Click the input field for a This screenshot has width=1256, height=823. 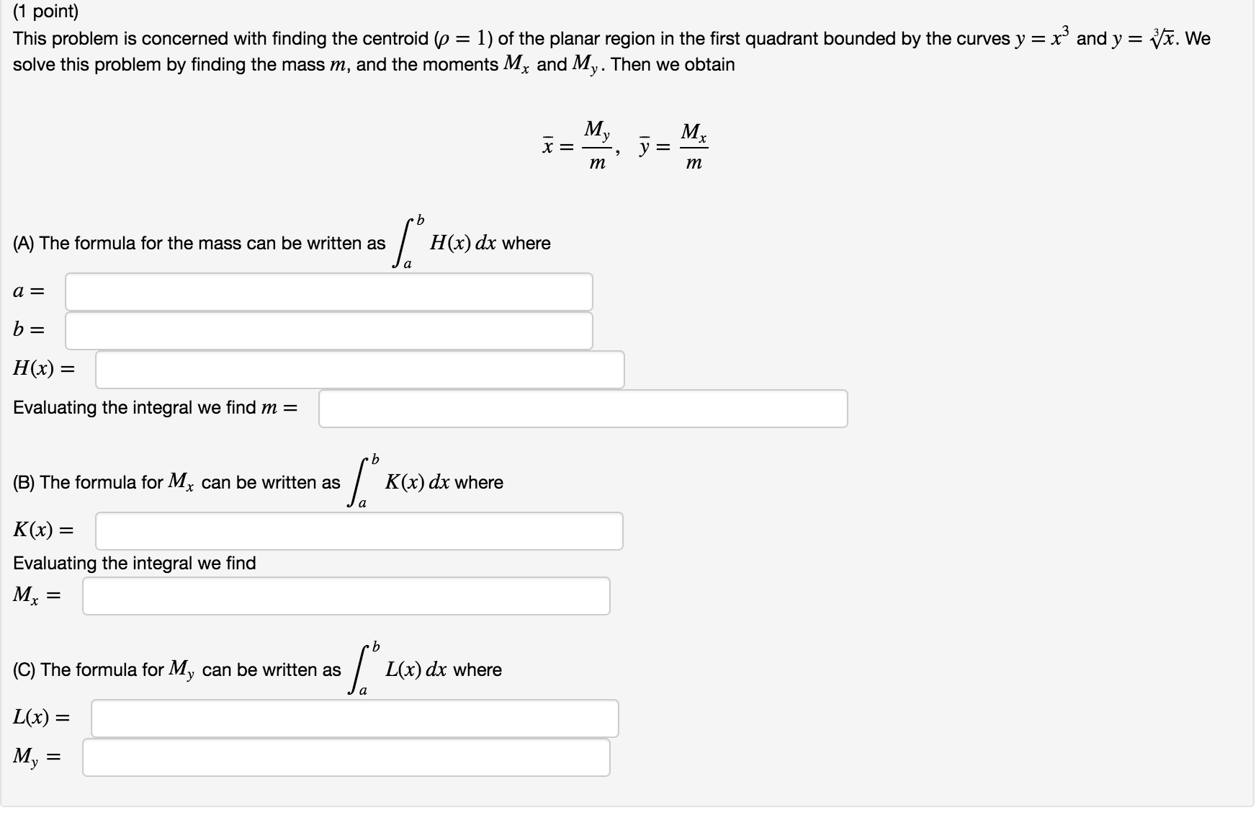click(x=328, y=291)
